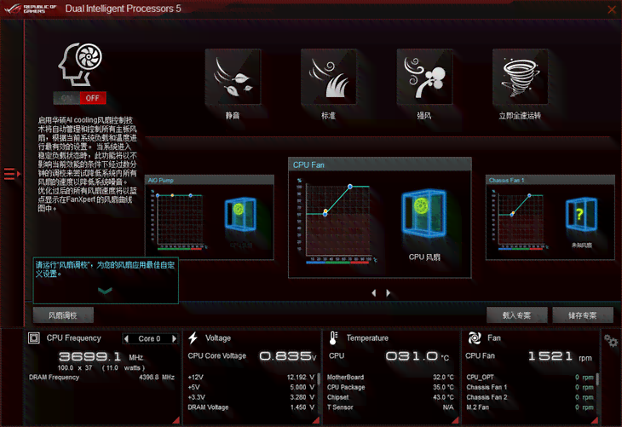Click the Chipset temperature row
The image size is (622, 427).
390,397
